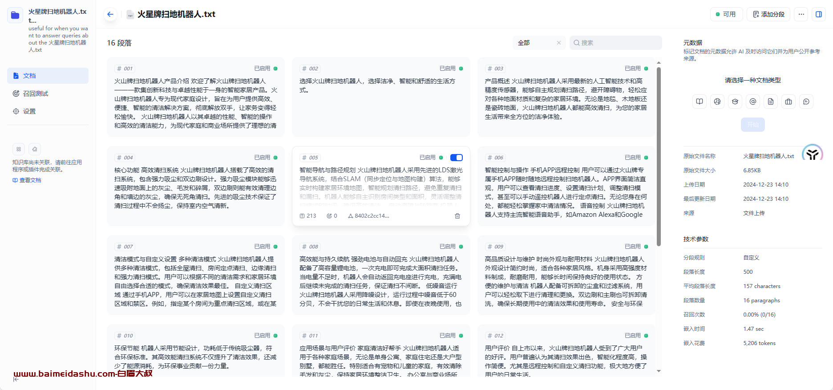Click the 16 paragraphs value
Screen dimensions: 833x390
coord(761,301)
